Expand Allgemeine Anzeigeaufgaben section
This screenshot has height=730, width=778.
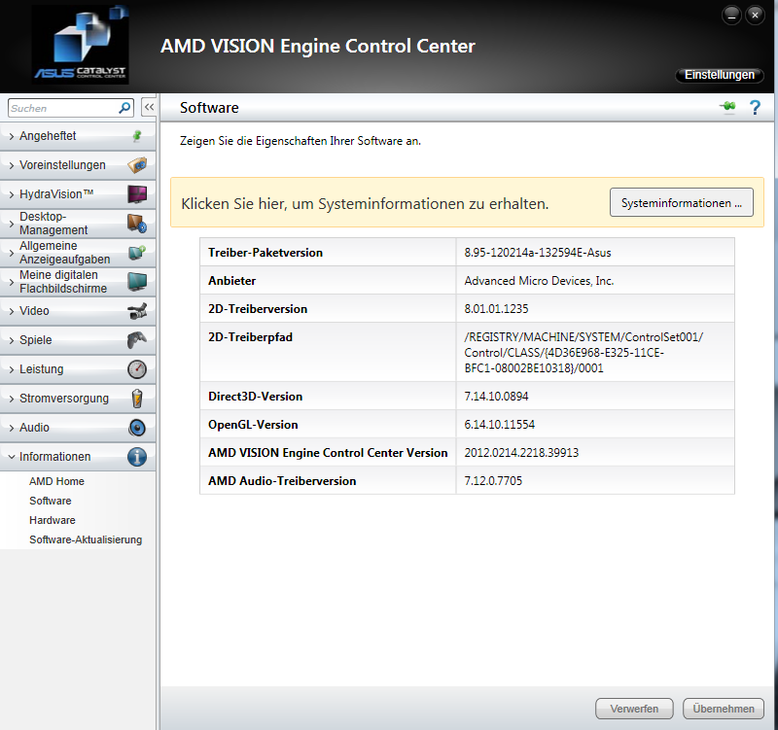(79, 253)
